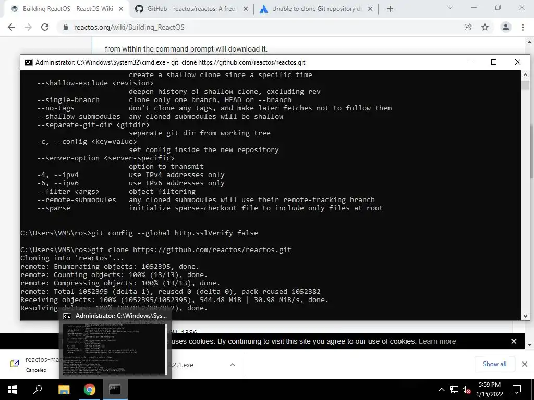
Task: Click the command prompt scroll down arrow
Action: coord(525,316)
